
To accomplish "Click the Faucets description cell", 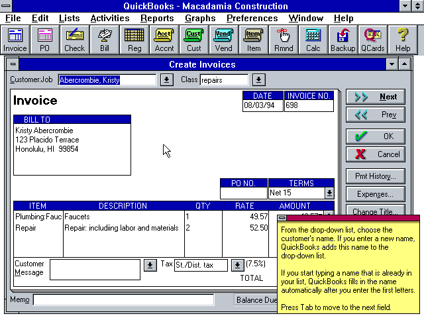I will 124,217.
